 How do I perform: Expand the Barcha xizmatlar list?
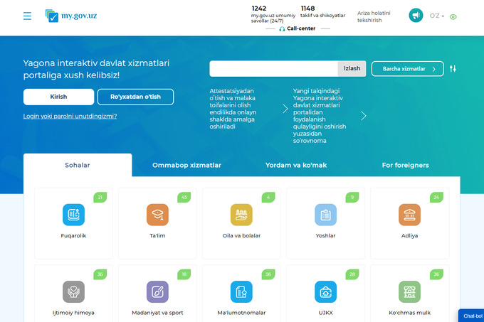[407, 69]
